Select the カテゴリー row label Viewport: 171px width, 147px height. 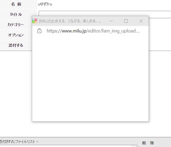click(16, 25)
